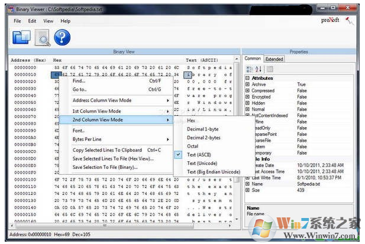The image size is (365, 244).
Task: Click the status bar Address 0x00000010 text
Action: click(30, 234)
